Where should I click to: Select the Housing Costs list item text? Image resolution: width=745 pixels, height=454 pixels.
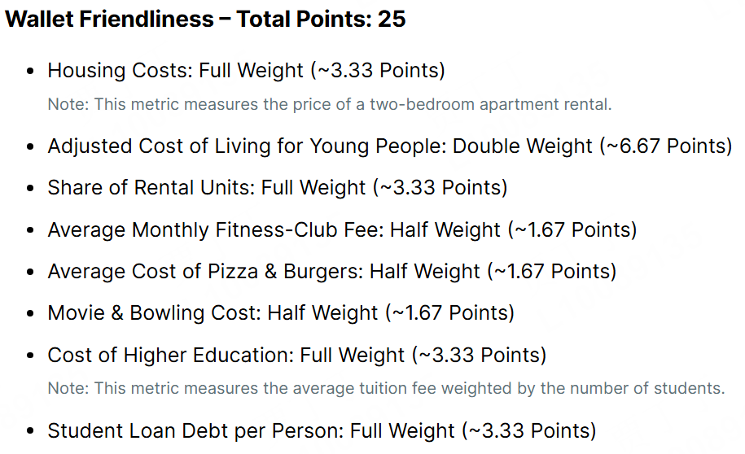pos(246,71)
